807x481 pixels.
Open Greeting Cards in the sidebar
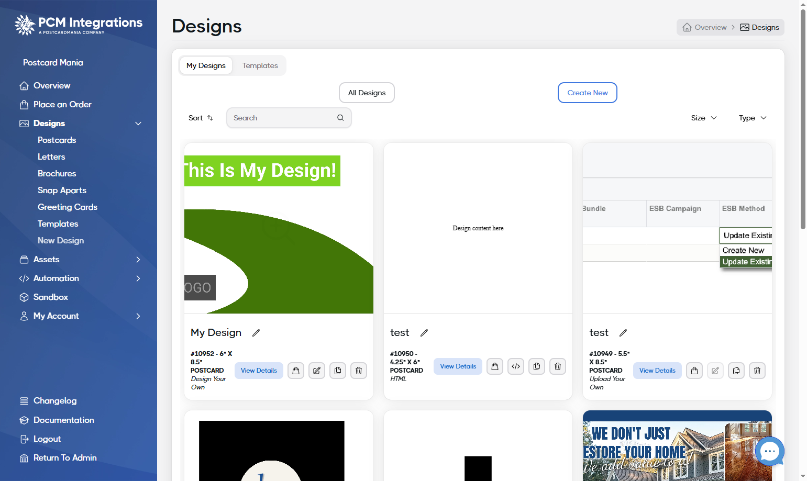(68, 207)
